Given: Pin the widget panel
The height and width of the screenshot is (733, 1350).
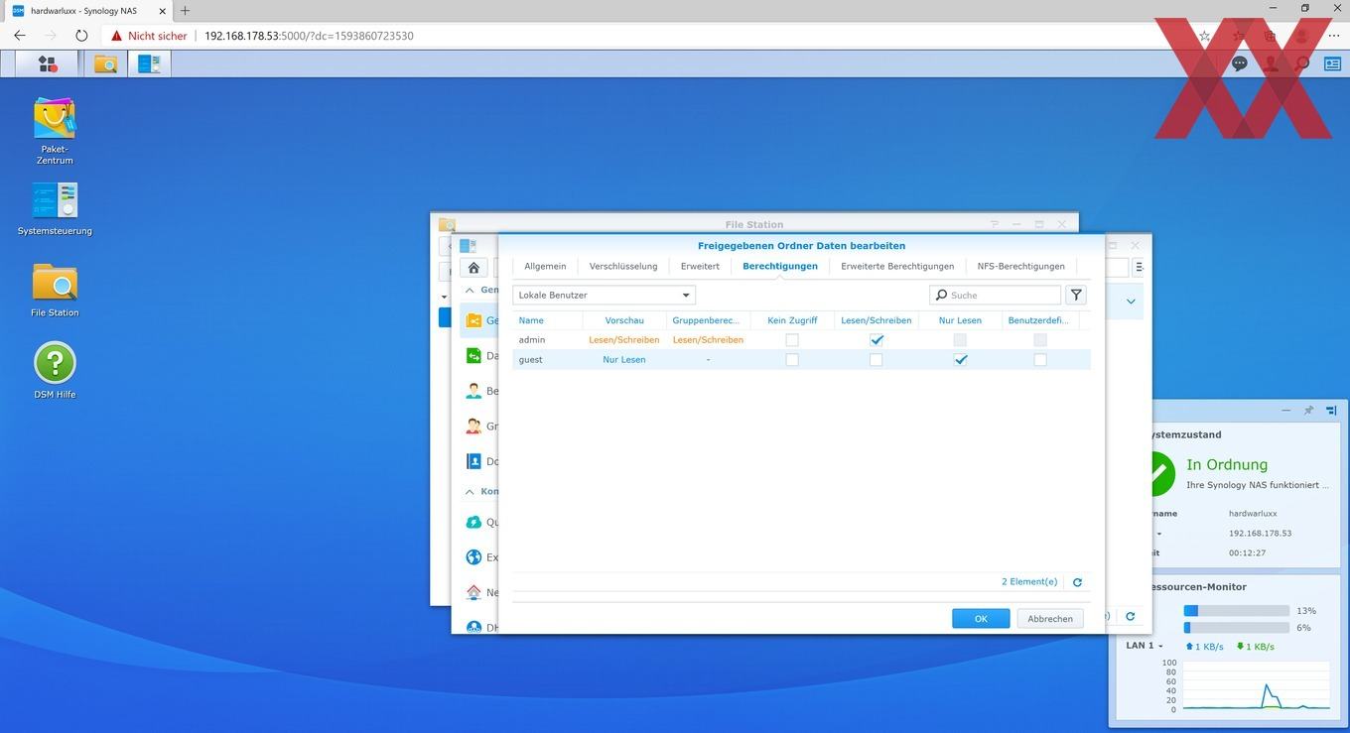Looking at the screenshot, I should [x=1308, y=410].
